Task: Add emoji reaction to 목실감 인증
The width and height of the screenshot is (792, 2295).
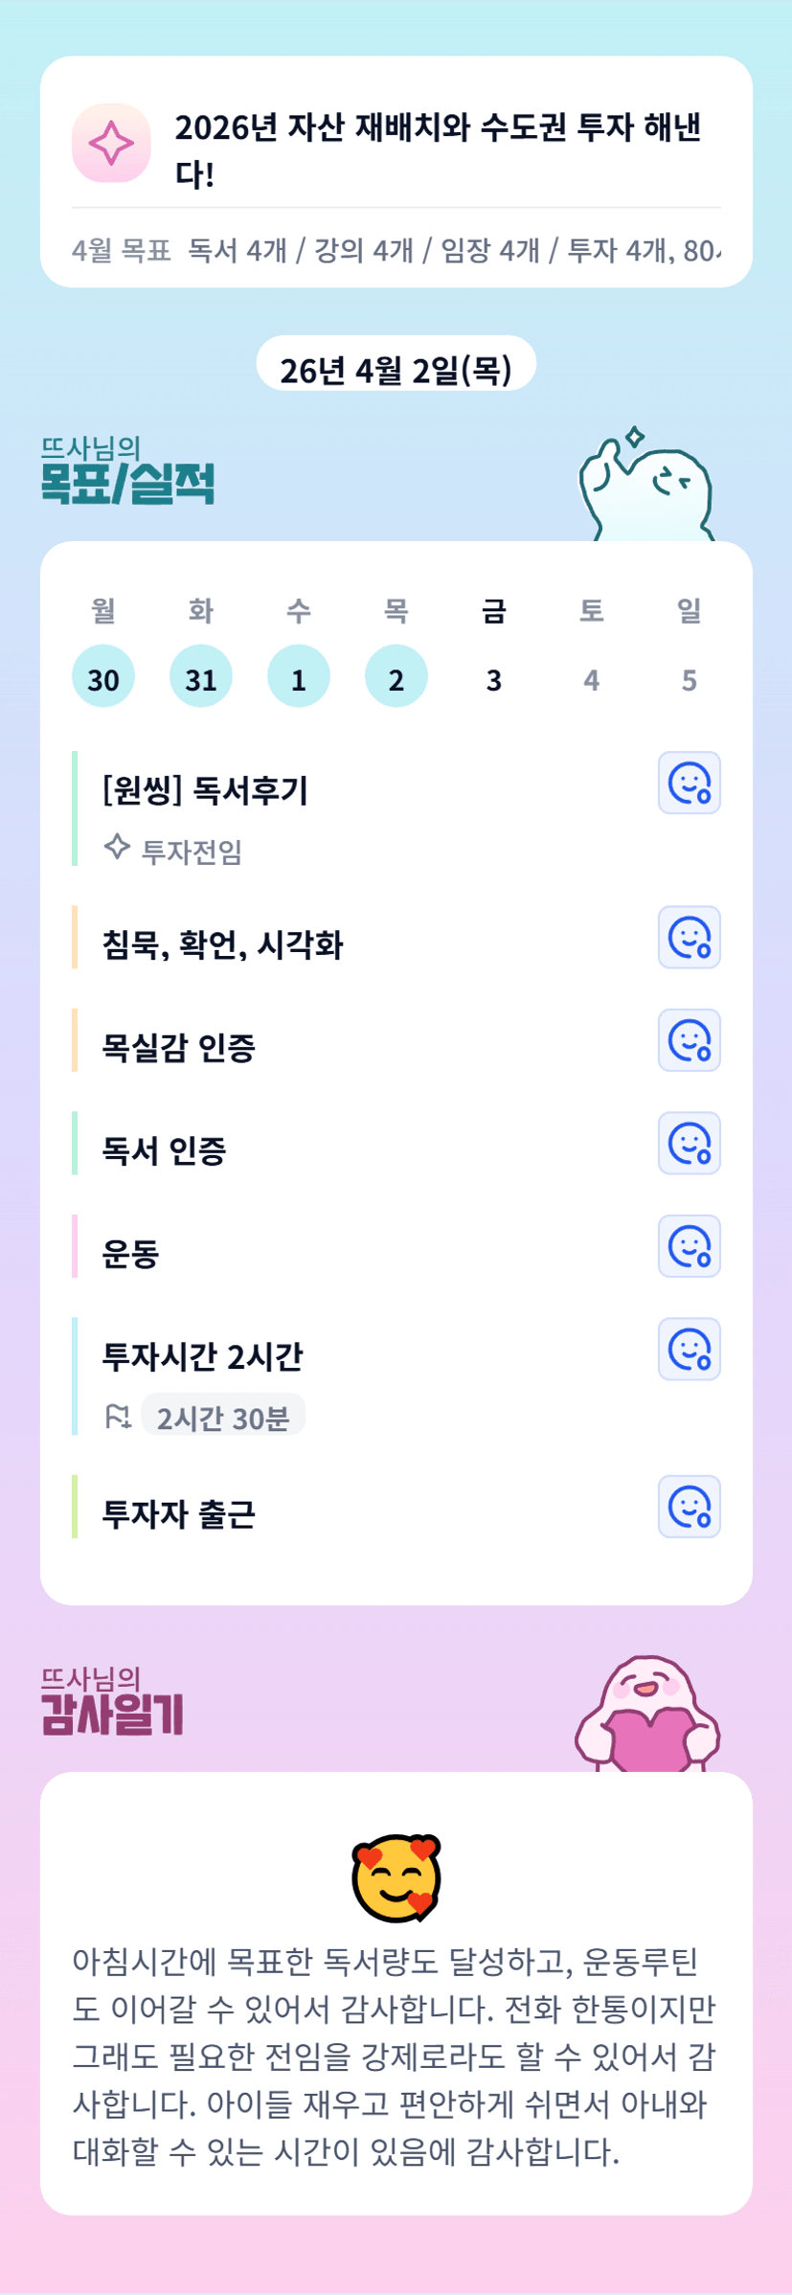Action: [x=689, y=1040]
